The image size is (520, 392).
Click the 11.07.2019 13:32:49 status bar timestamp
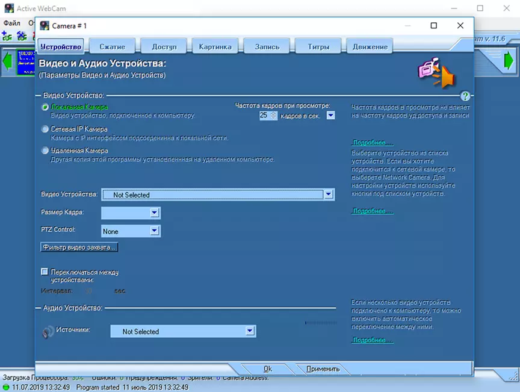tap(41, 387)
